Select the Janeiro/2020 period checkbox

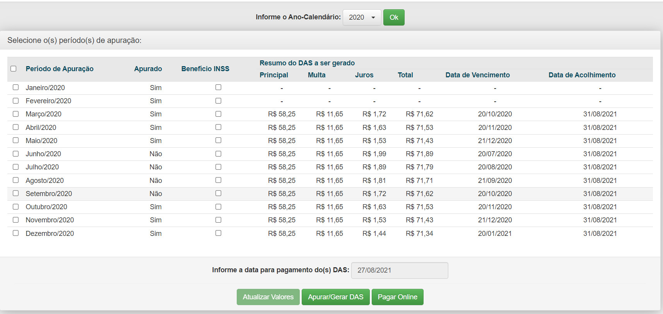click(x=16, y=87)
